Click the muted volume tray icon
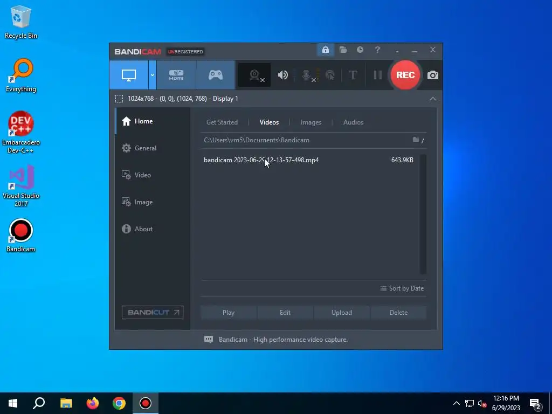Image resolution: width=552 pixels, height=414 pixels. click(x=482, y=403)
